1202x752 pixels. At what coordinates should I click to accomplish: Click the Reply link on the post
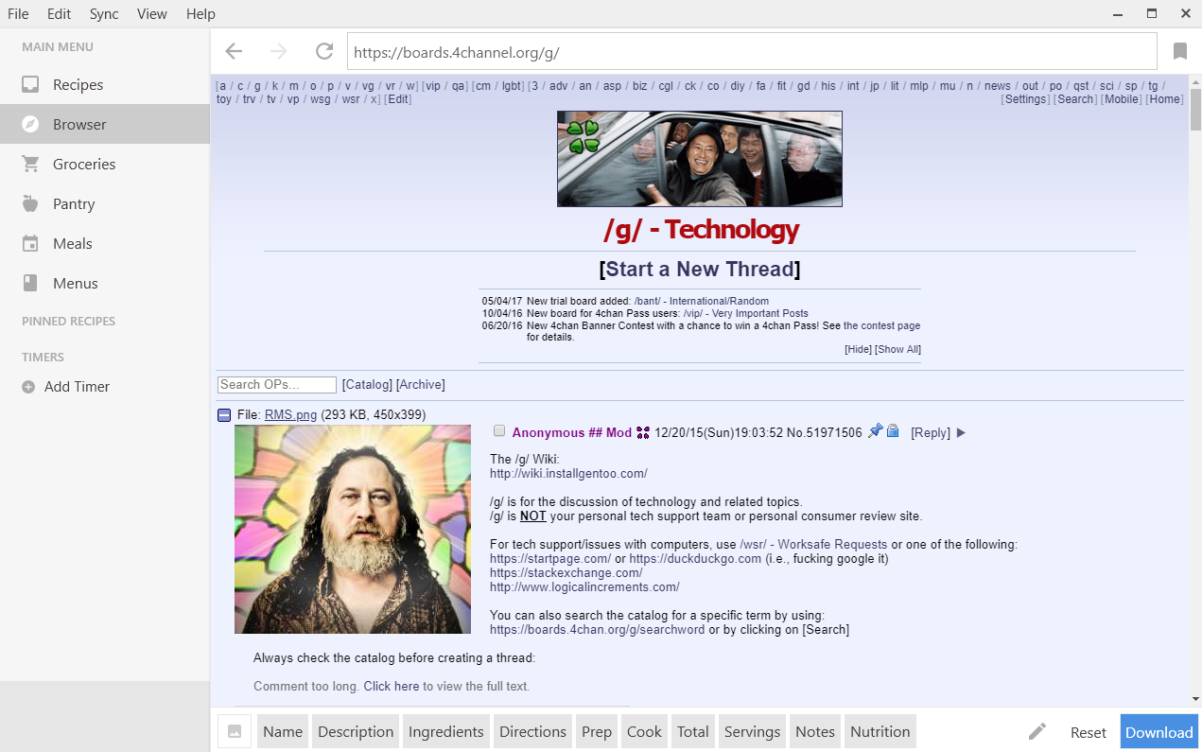click(931, 433)
